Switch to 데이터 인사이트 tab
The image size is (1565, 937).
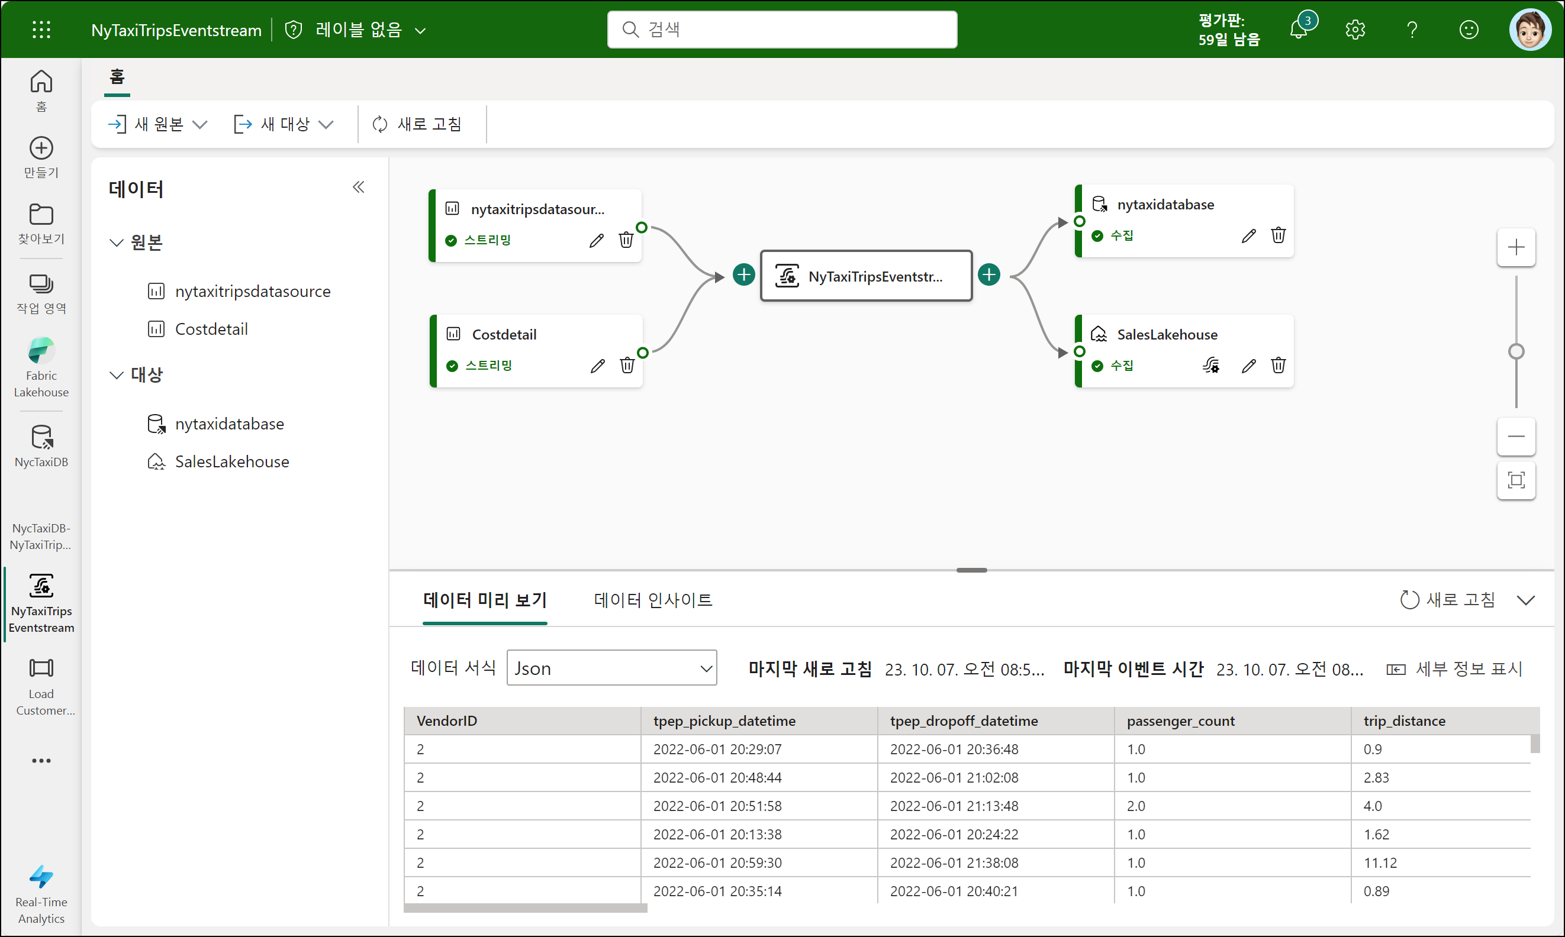(x=653, y=600)
